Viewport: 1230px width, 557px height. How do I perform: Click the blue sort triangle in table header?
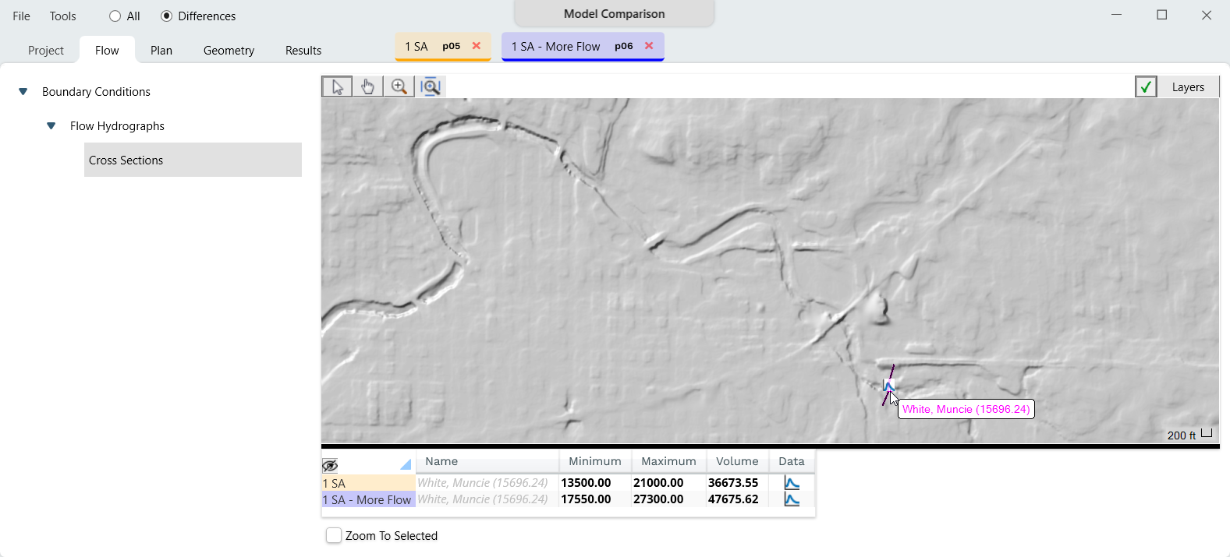(406, 465)
